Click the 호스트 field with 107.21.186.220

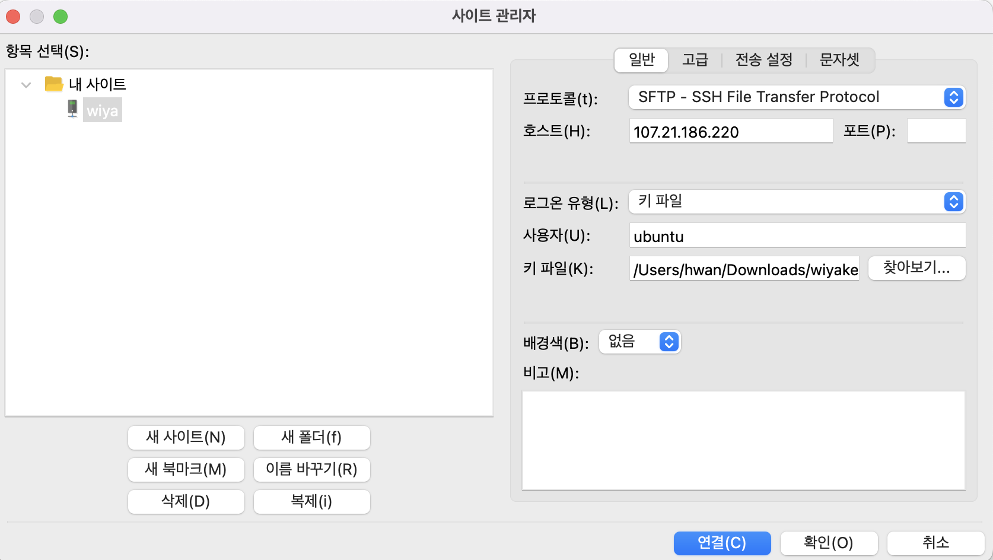click(x=731, y=131)
